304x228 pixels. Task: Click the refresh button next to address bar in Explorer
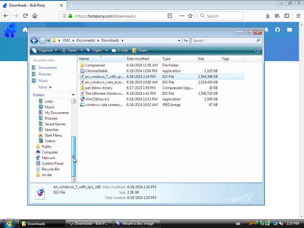pyautogui.click(x=186, y=40)
